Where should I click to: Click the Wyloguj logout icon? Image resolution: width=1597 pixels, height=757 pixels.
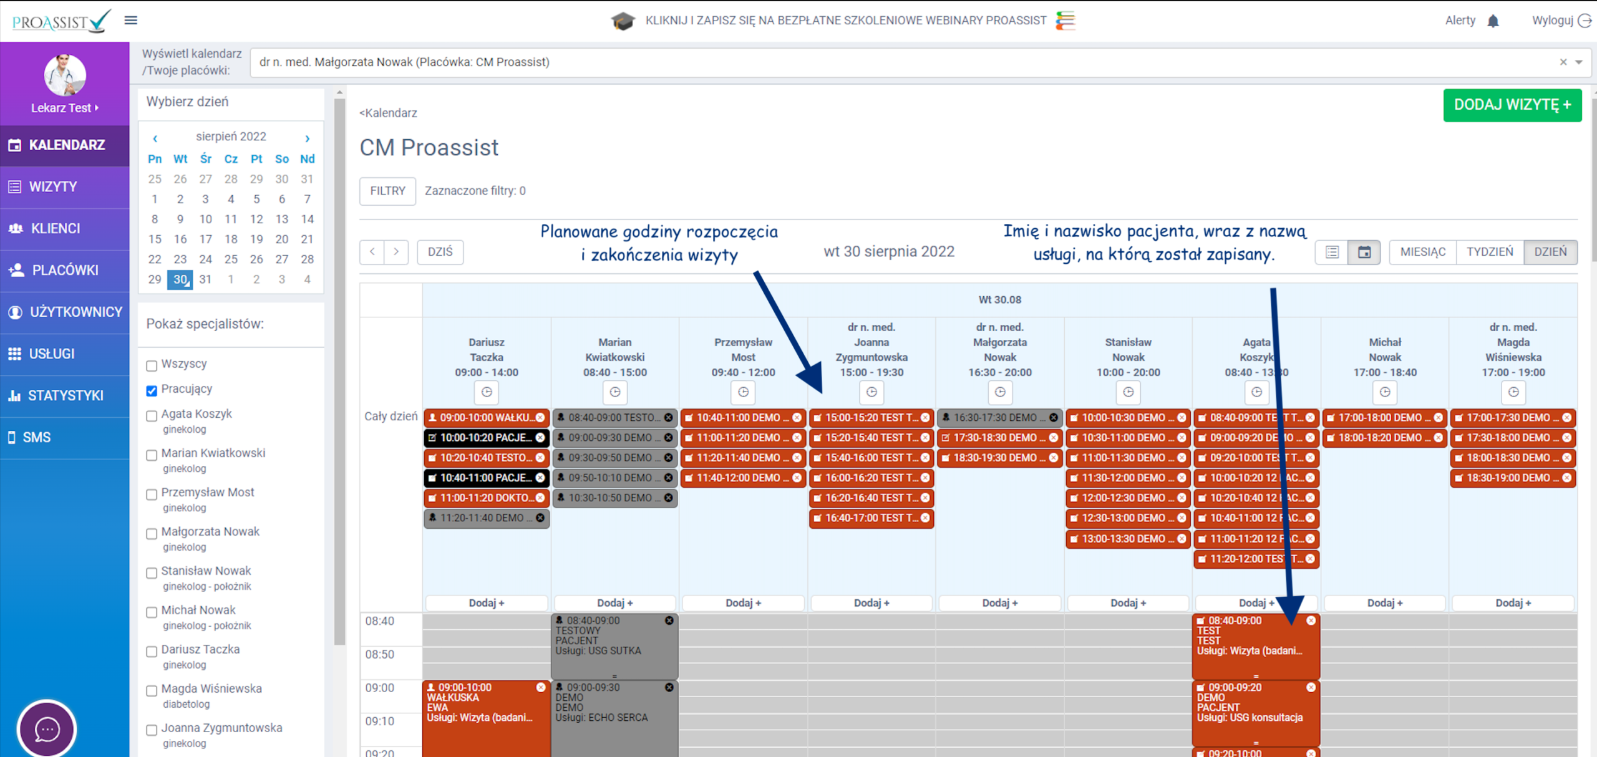pyautogui.click(x=1585, y=21)
